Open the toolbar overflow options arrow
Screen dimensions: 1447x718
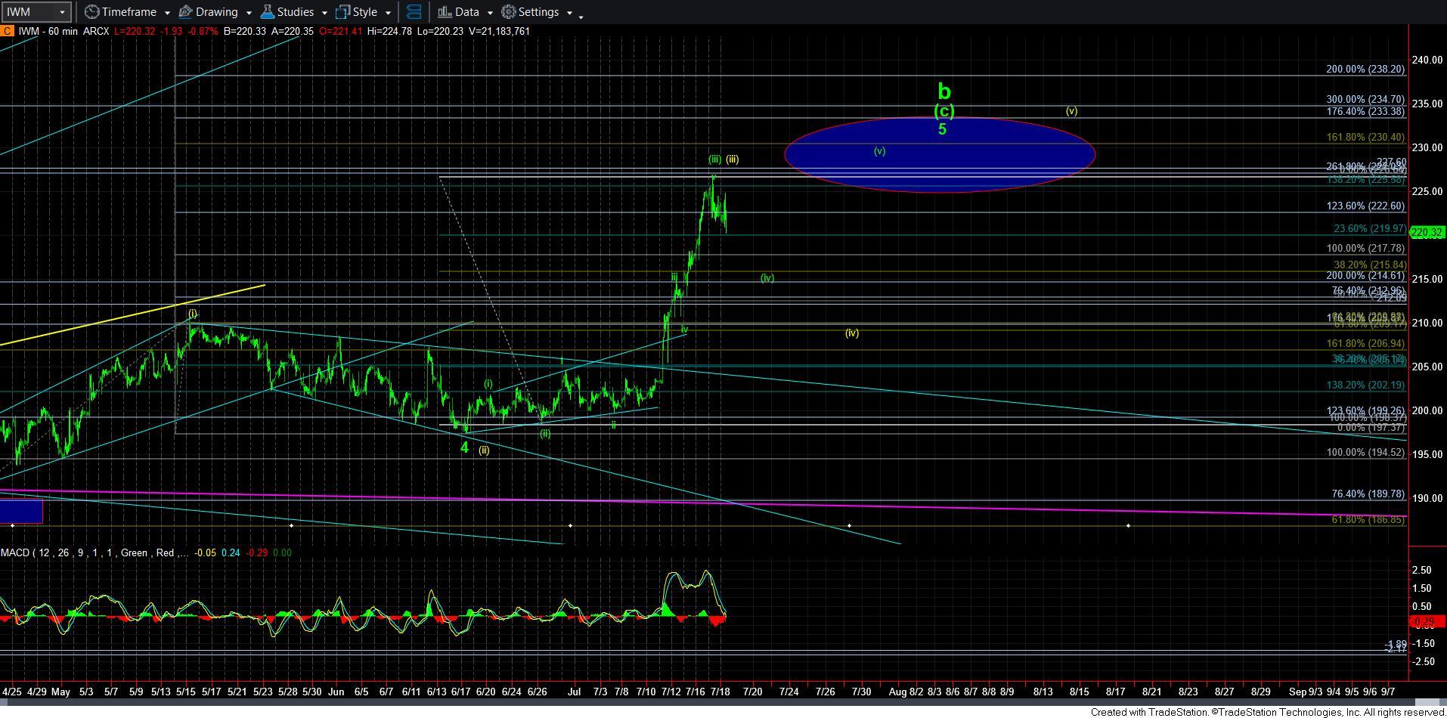pyautogui.click(x=581, y=17)
